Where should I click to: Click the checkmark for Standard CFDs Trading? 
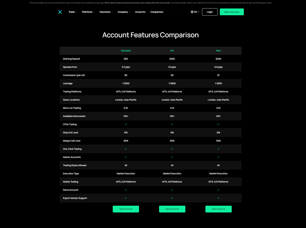click(126, 124)
